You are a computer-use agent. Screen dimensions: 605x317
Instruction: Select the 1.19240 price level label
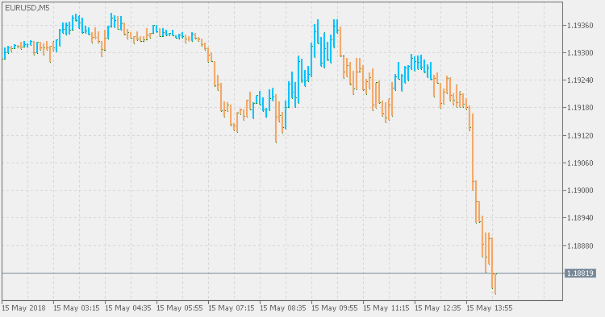pos(580,80)
